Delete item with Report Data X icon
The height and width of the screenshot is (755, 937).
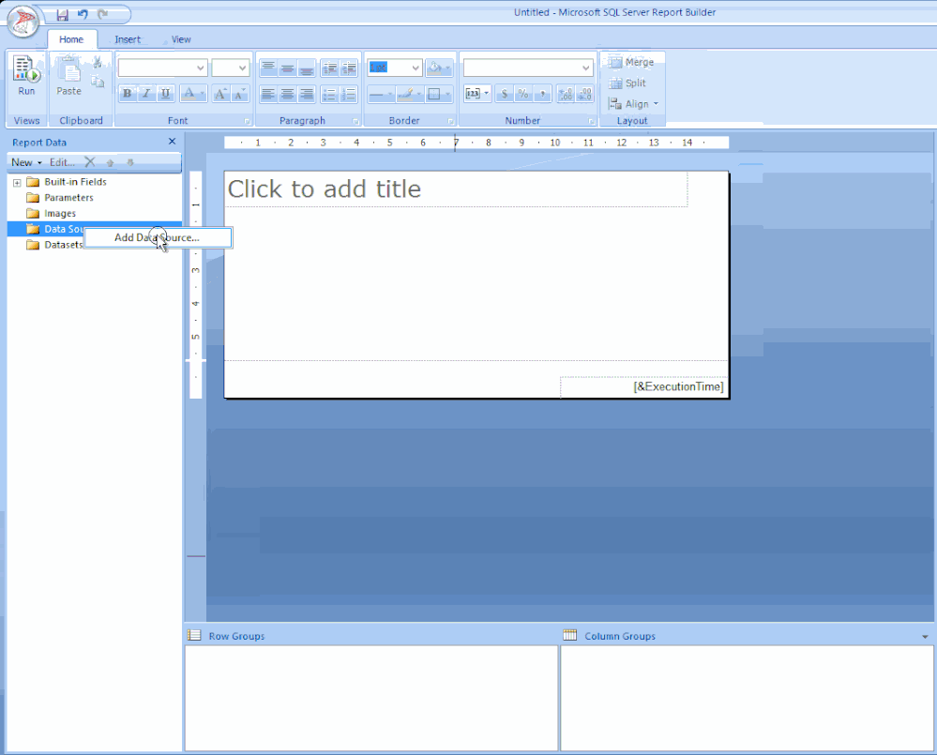(x=90, y=162)
